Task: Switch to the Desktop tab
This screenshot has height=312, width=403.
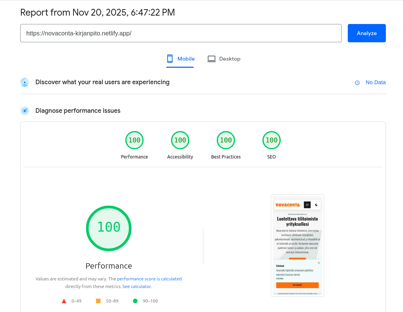Action: tap(224, 59)
